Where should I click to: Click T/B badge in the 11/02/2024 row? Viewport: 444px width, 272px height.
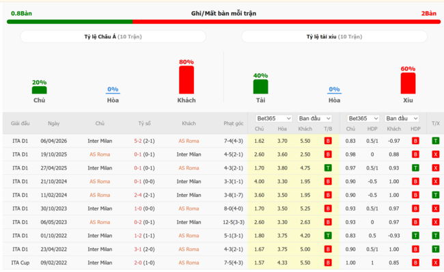(328, 195)
